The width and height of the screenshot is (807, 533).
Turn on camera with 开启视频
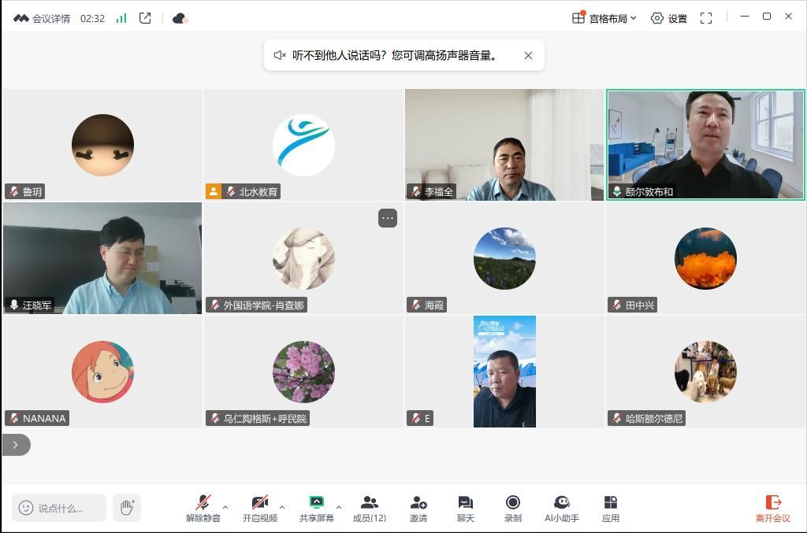(260, 508)
